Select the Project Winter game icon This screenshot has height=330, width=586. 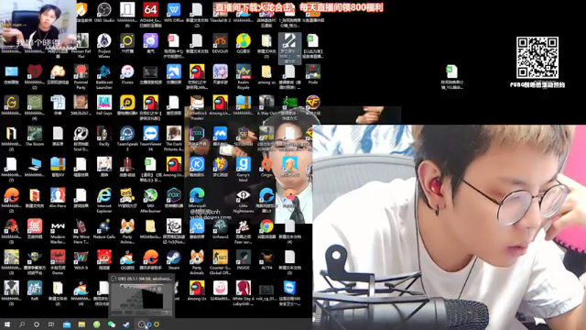click(104, 45)
